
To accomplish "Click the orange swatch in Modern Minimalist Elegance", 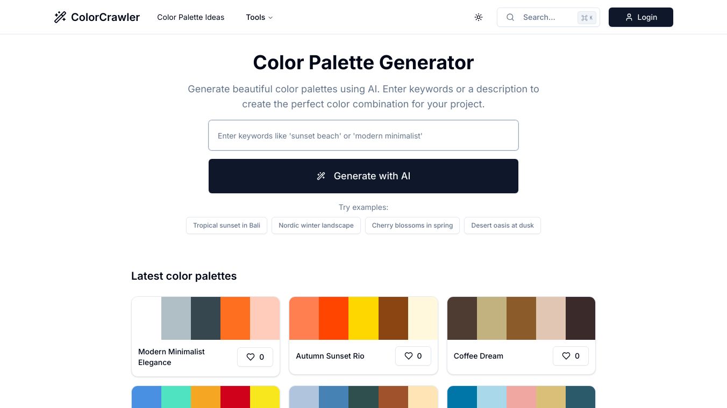I will (x=235, y=318).
